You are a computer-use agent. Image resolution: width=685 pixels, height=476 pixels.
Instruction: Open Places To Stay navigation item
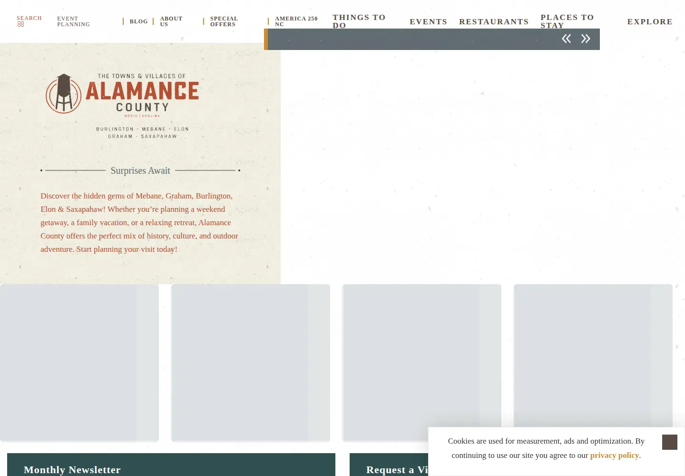567,21
